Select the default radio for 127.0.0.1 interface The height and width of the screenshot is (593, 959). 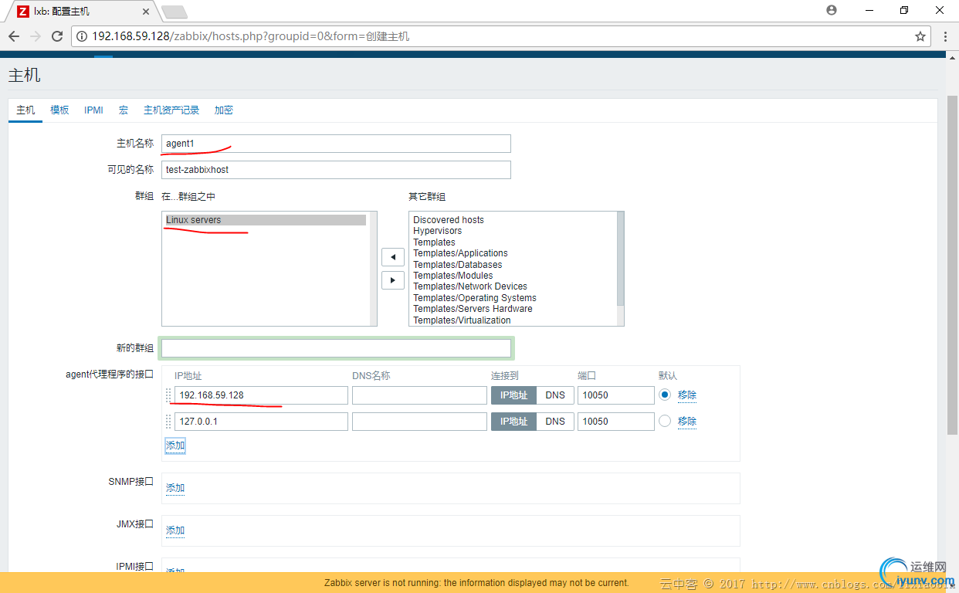coord(665,421)
